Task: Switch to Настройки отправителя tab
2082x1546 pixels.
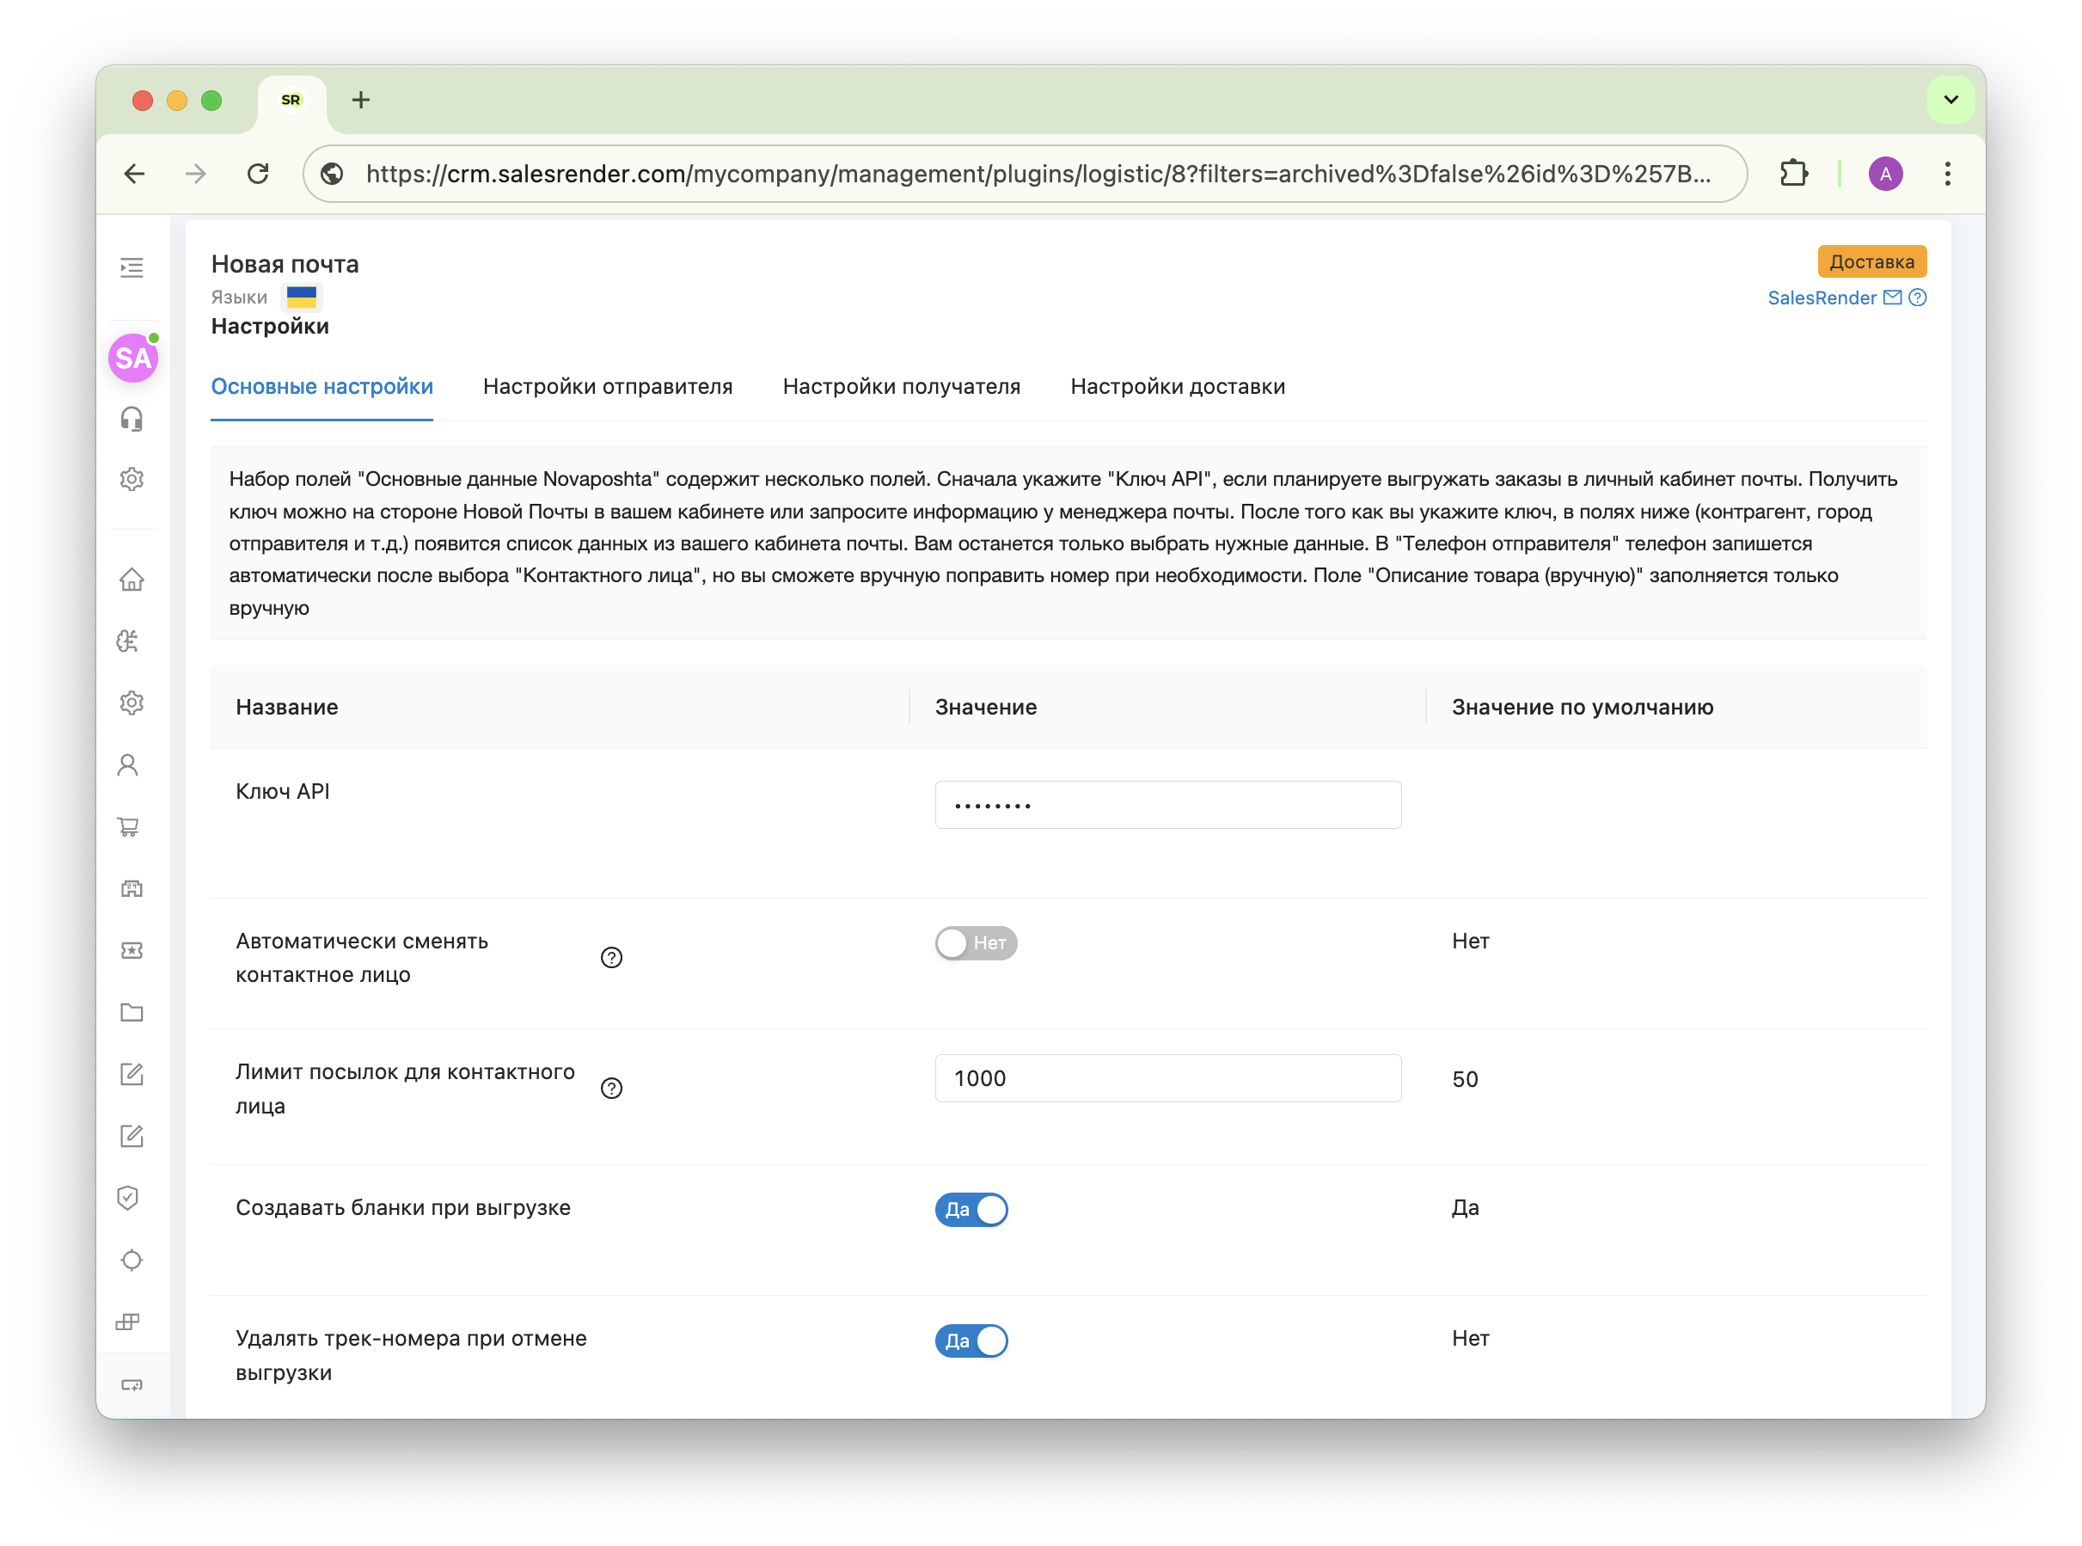Action: [x=607, y=387]
